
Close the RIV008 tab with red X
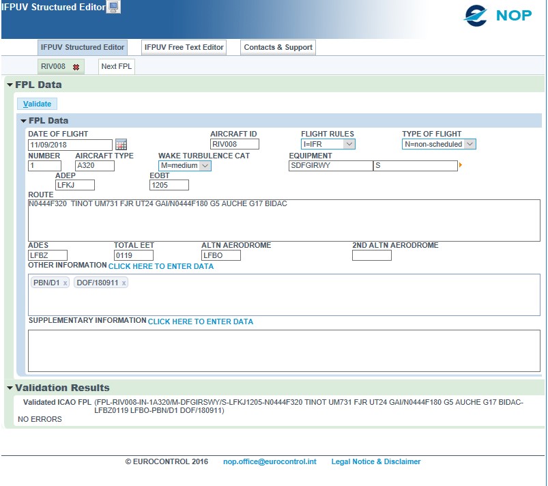pyautogui.click(x=76, y=67)
